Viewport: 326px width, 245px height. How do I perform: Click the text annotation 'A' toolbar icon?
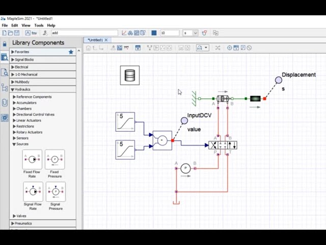[x=28, y=33]
